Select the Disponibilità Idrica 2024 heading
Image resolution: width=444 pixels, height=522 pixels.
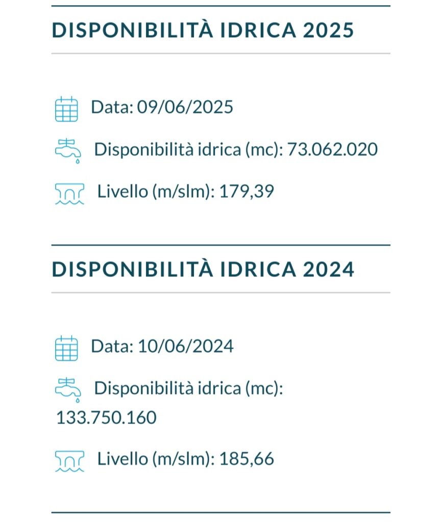(203, 269)
